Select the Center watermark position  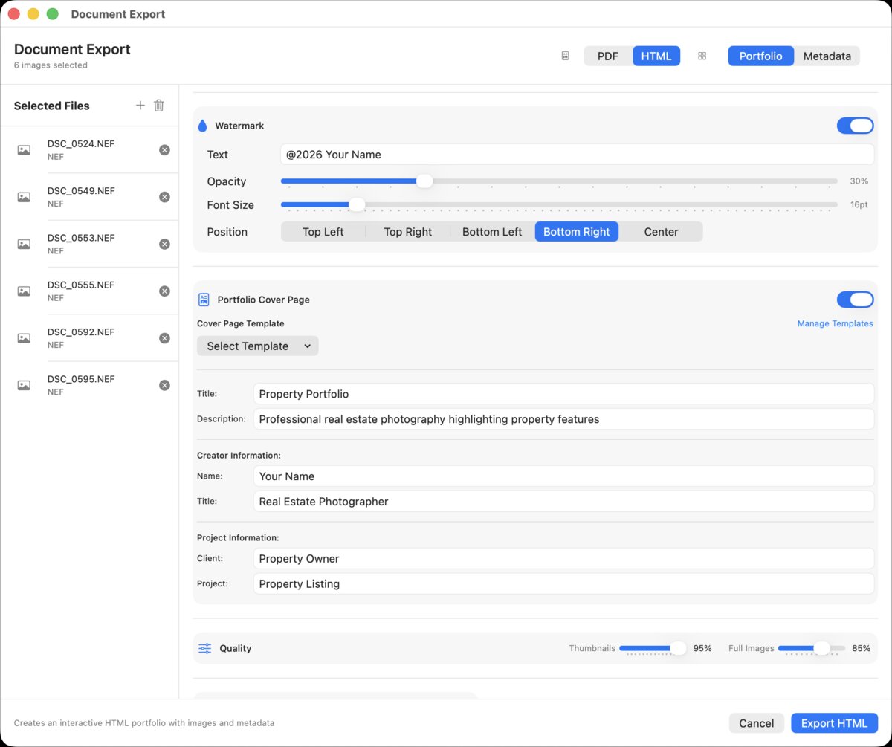point(660,231)
